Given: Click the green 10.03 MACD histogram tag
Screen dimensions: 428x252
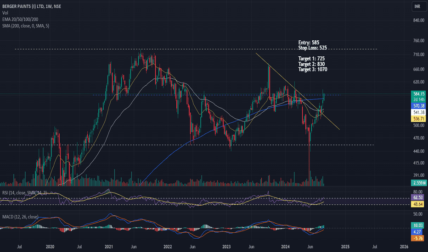Looking at the screenshot, I should 417,225.
